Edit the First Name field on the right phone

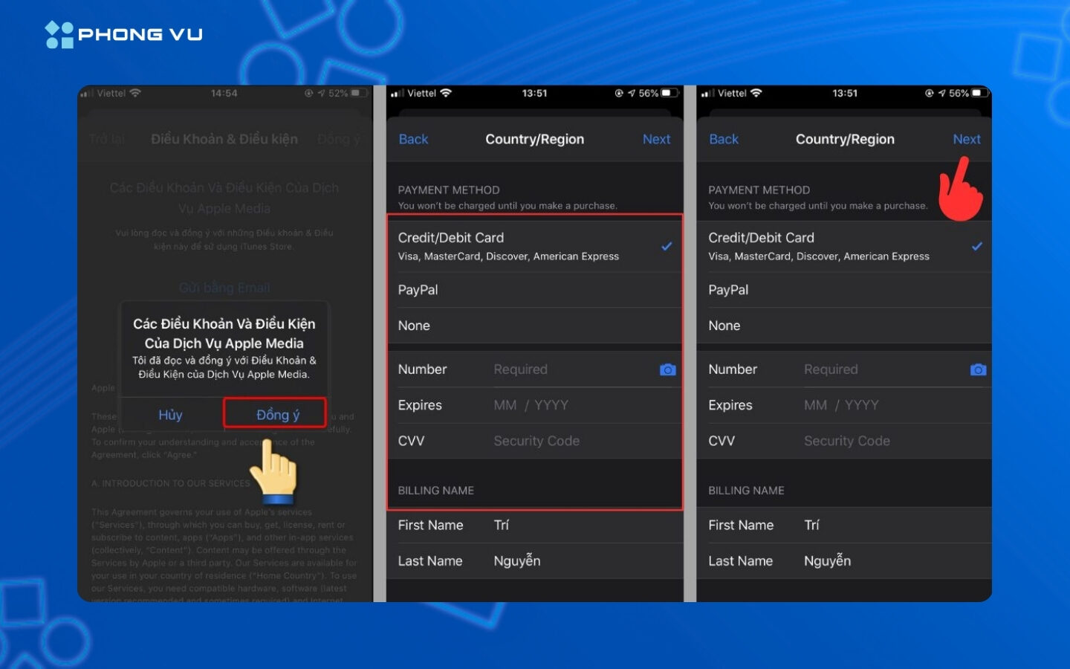[x=845, y=526]
